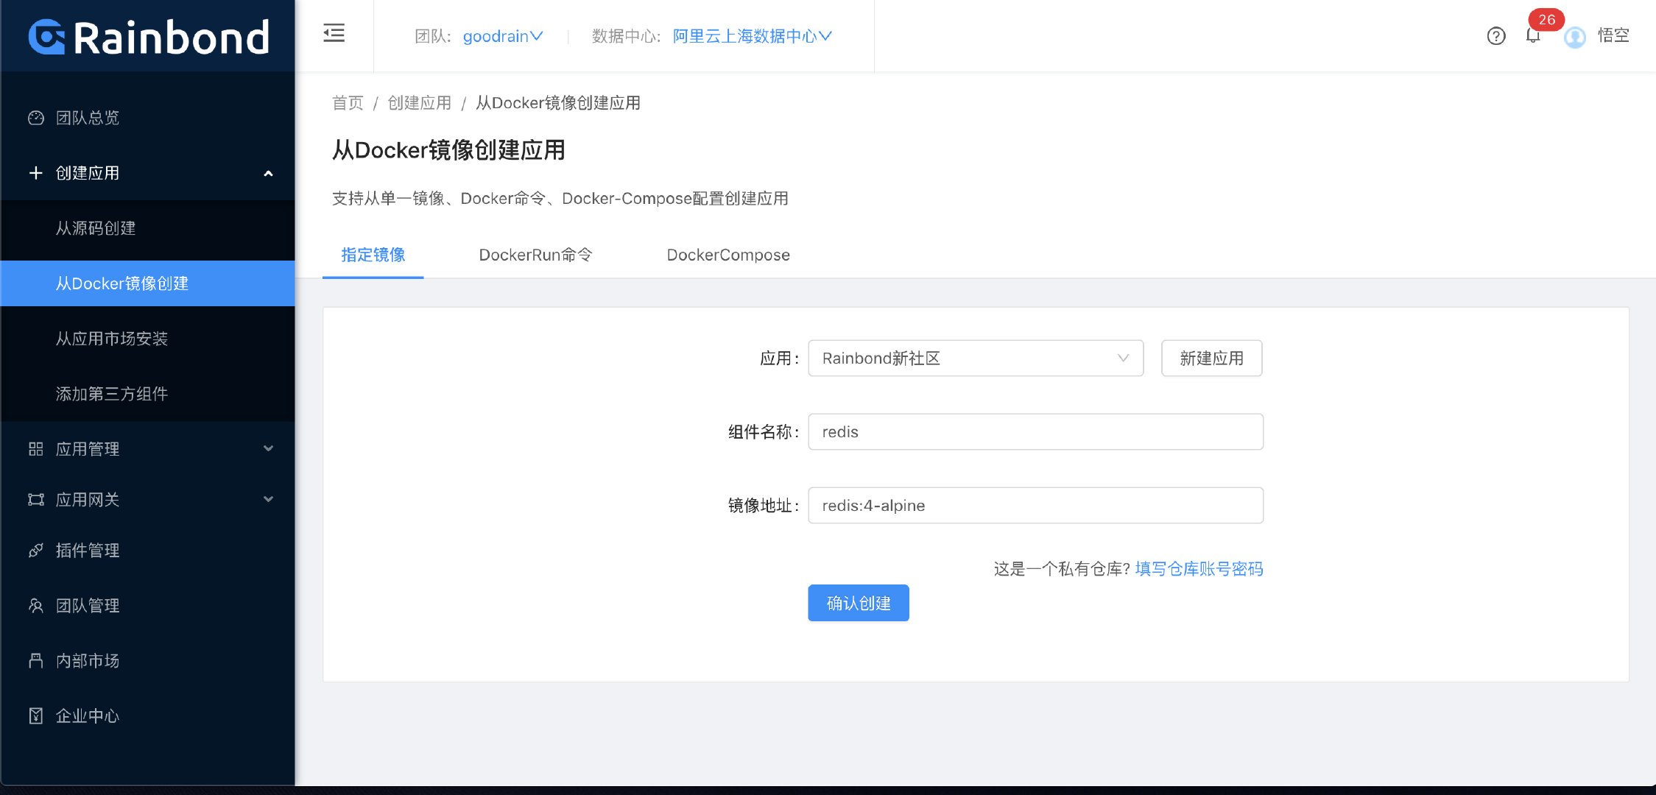Click the user avatar icon
The height and width of the screenshot is (795, 1656).
pyautogui.click(x=1574, y=37)
